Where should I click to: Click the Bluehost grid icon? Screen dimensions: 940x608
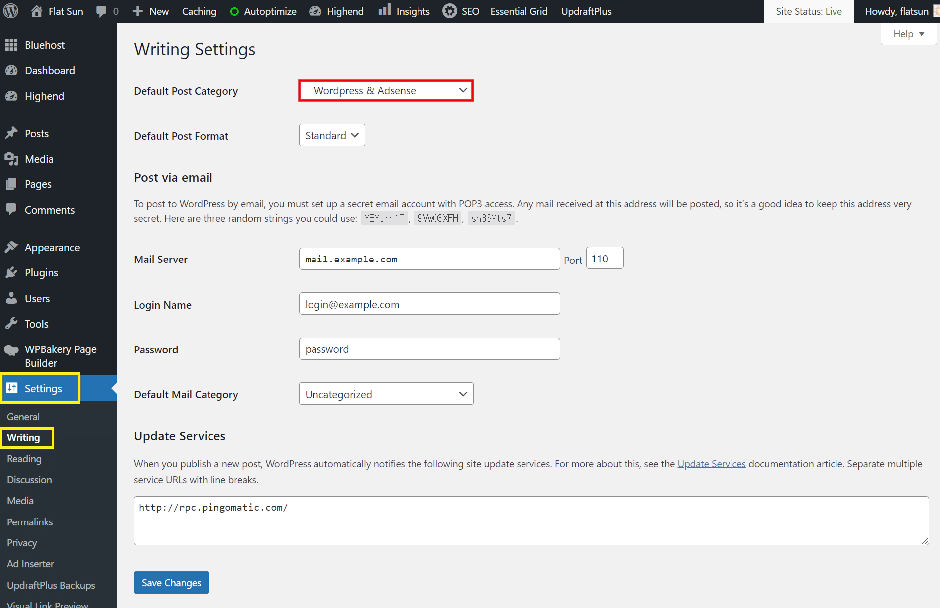(x=11, y=45)
